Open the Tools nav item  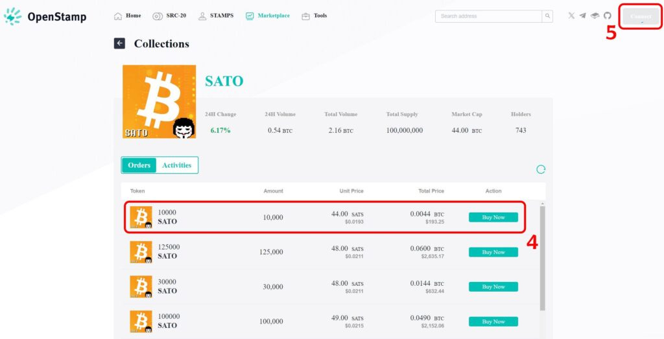coord(314,16)
